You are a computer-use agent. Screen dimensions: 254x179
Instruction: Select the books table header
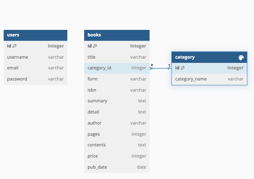click(117, 35)
